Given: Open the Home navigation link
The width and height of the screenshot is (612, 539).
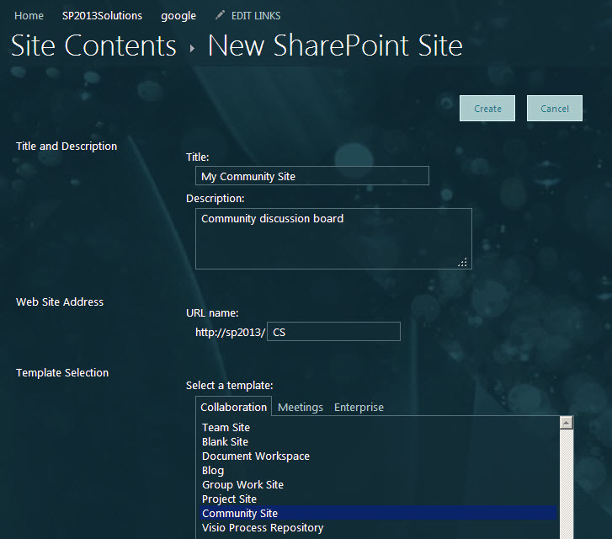Looking at the screenshot, I should [x=29, y=16].
